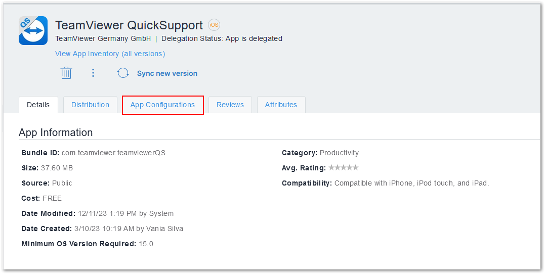Delete the app with trash icon
This screenshot has height=274, width=545.
[66, 73]
